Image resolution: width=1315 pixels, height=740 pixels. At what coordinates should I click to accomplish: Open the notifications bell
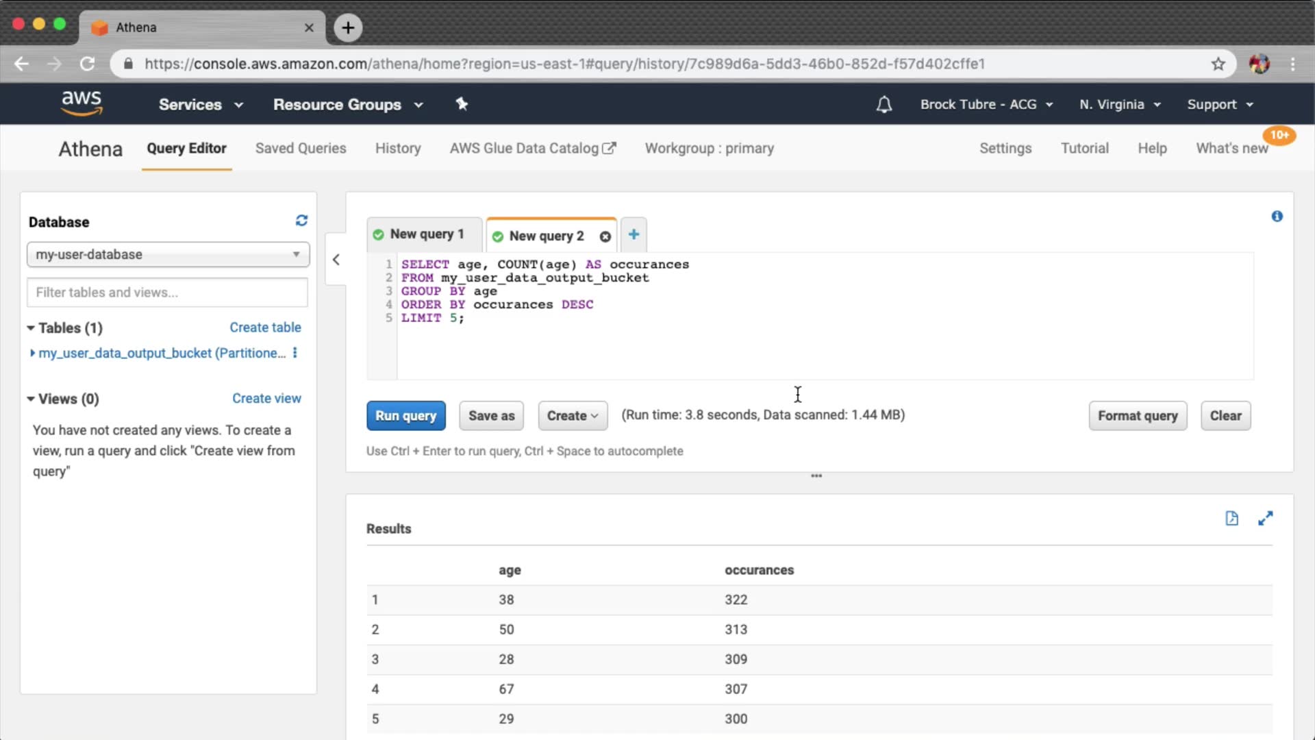[x=884, y=105]
